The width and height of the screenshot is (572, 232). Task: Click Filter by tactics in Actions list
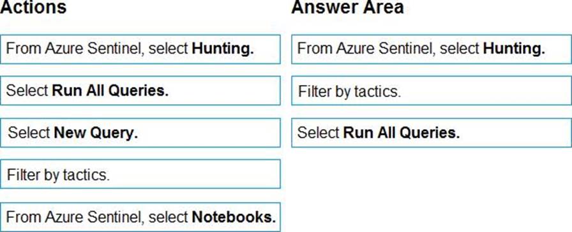(140, 174)
